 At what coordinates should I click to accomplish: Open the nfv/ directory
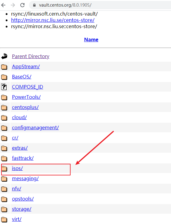(16, 189)
